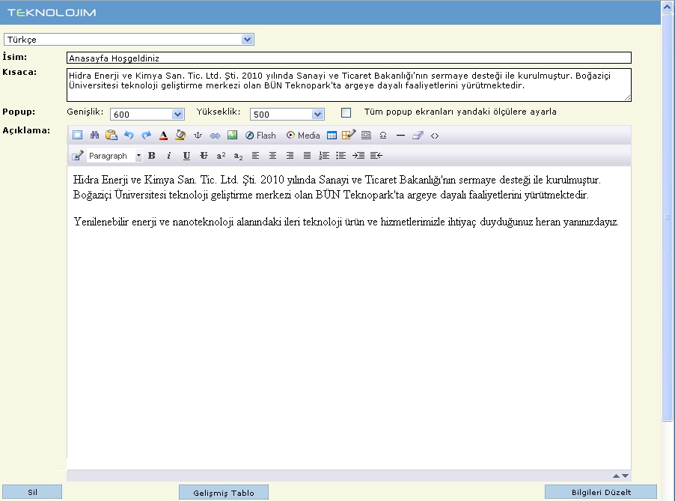Click the paste clipboard icon

[x=112, y=136]
